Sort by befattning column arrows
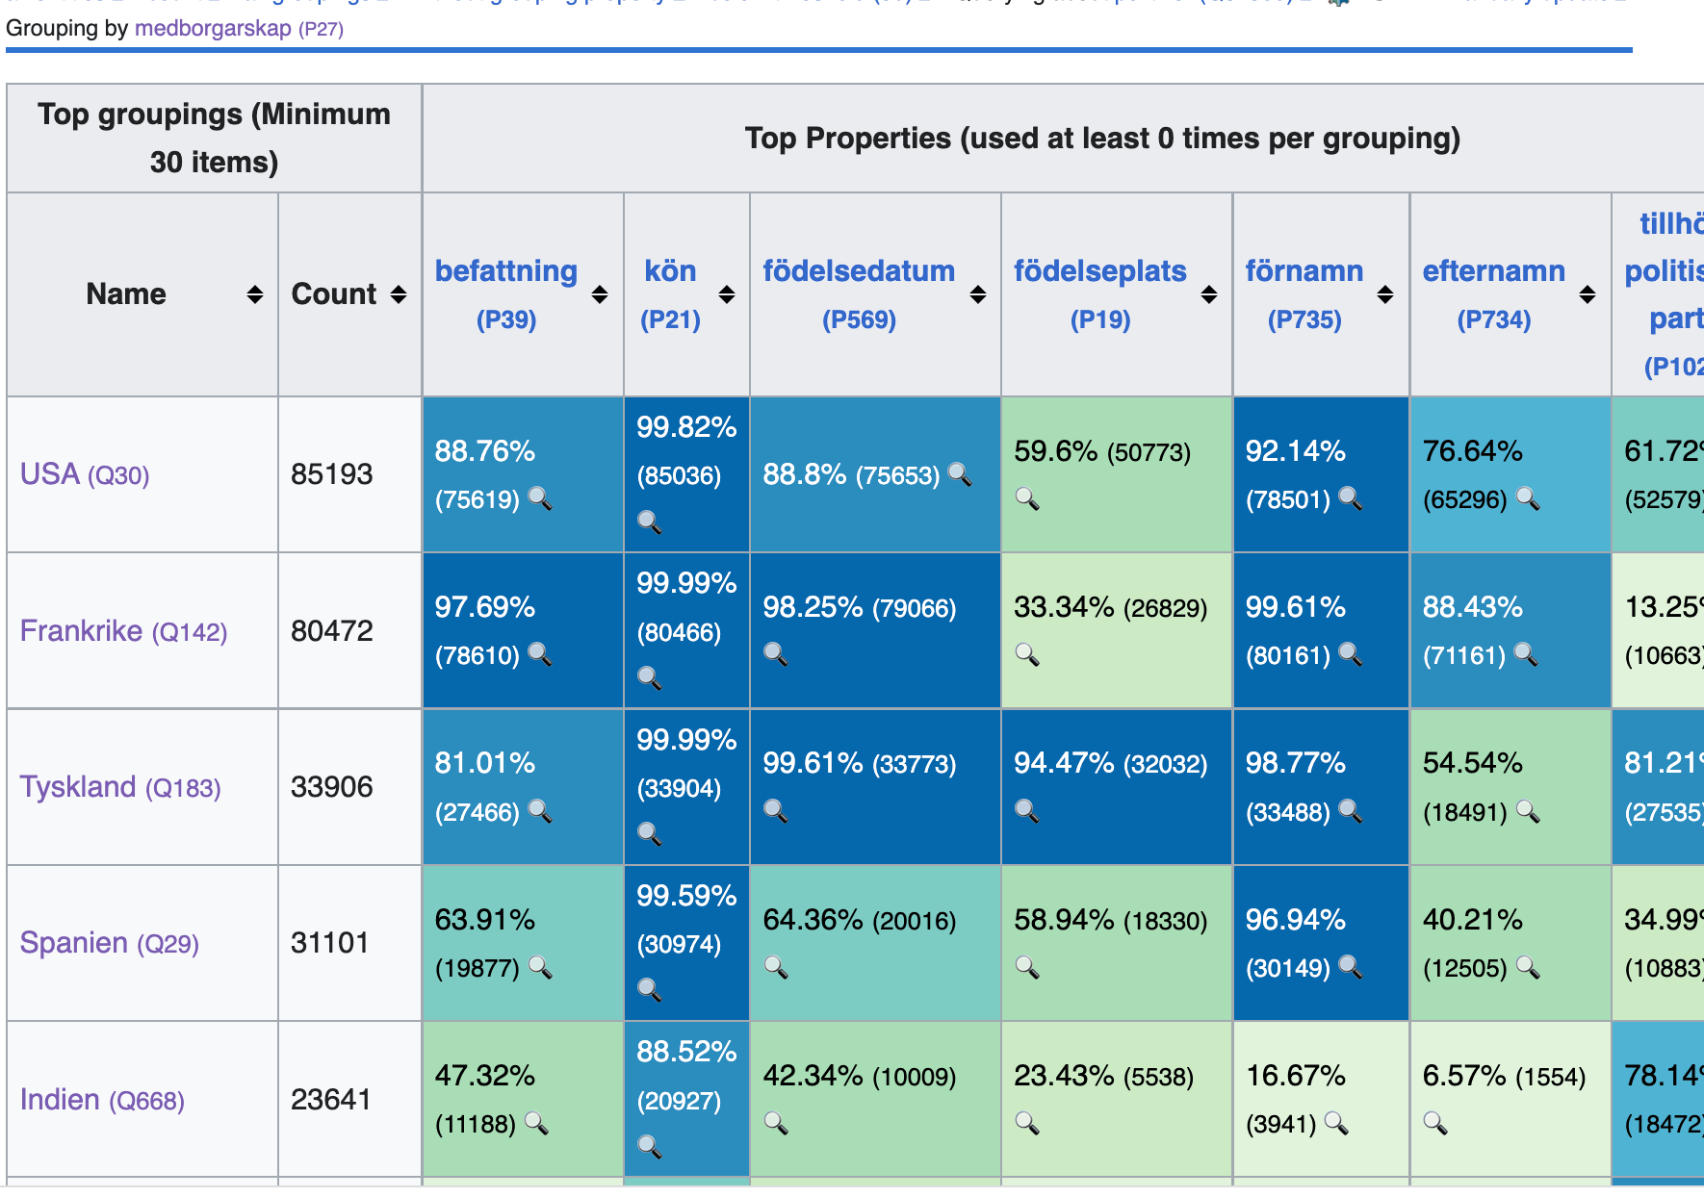Screen dimensions: 1704x1197 coord(599,294)
